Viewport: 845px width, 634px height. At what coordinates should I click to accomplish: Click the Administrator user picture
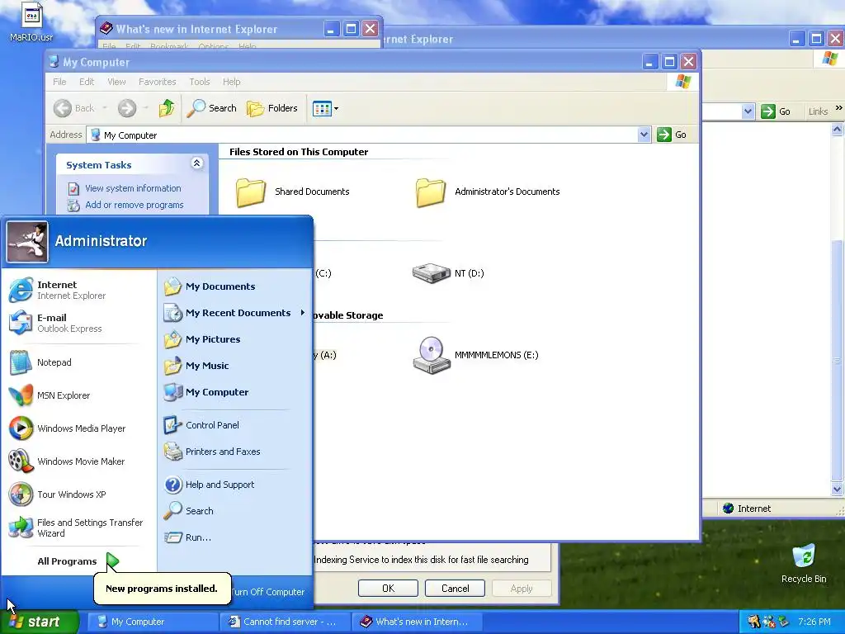27,242
